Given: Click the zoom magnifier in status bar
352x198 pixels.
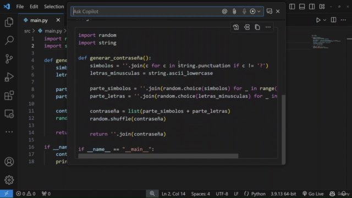Looking at the screenshot, I should pyautogui.click(x=152, y=194).
